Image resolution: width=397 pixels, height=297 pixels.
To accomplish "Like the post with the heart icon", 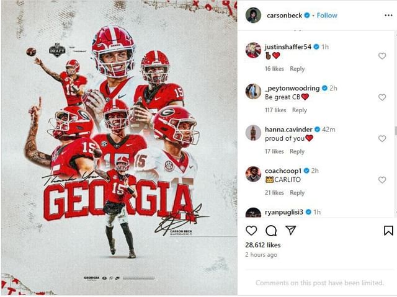I will (x=251, y=231).
